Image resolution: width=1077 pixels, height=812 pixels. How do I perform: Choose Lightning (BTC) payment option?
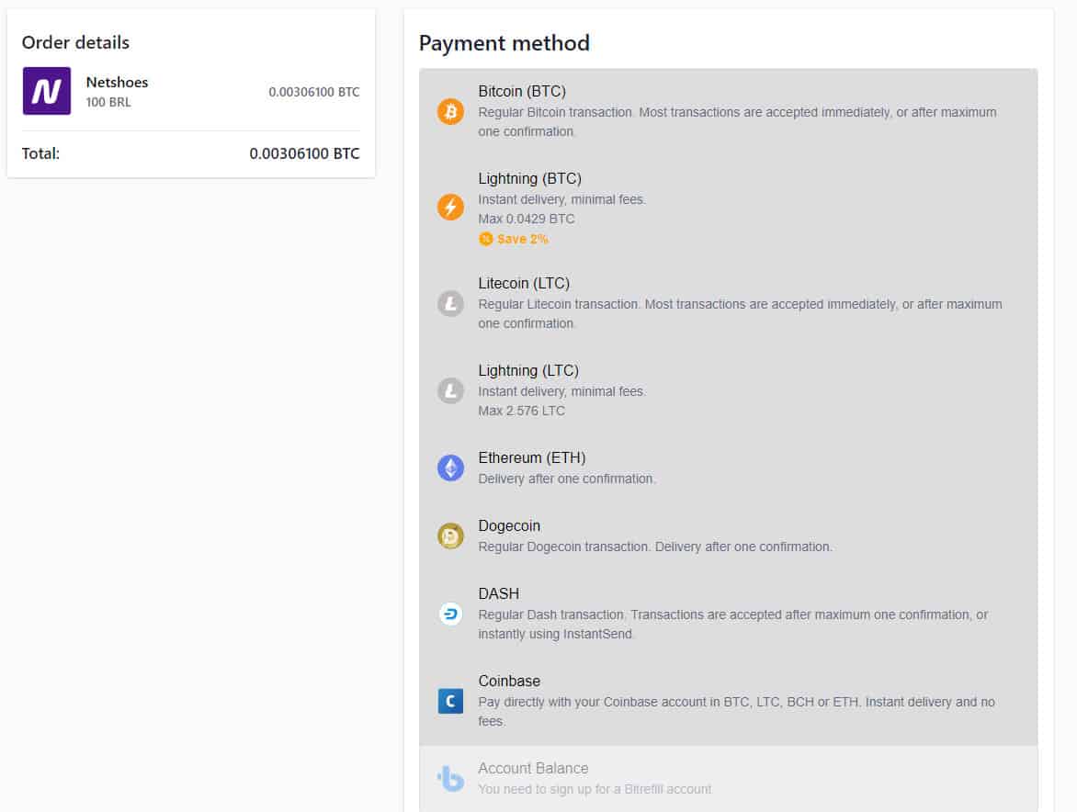click(x=728, y=208)
